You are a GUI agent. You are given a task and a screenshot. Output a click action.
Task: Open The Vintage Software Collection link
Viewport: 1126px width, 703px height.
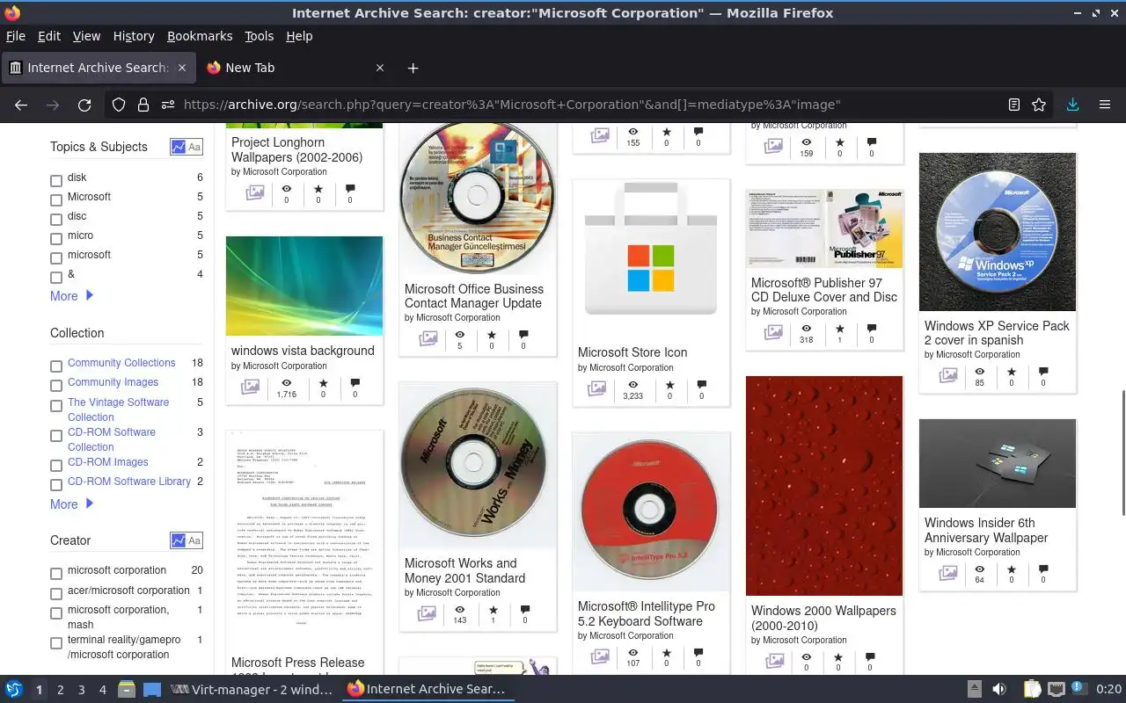pyautogui.click(x=118, y=409)
